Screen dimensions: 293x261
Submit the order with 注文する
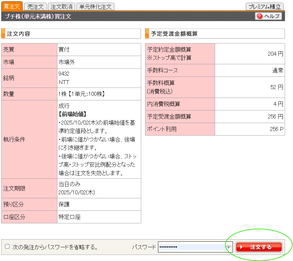259,247
